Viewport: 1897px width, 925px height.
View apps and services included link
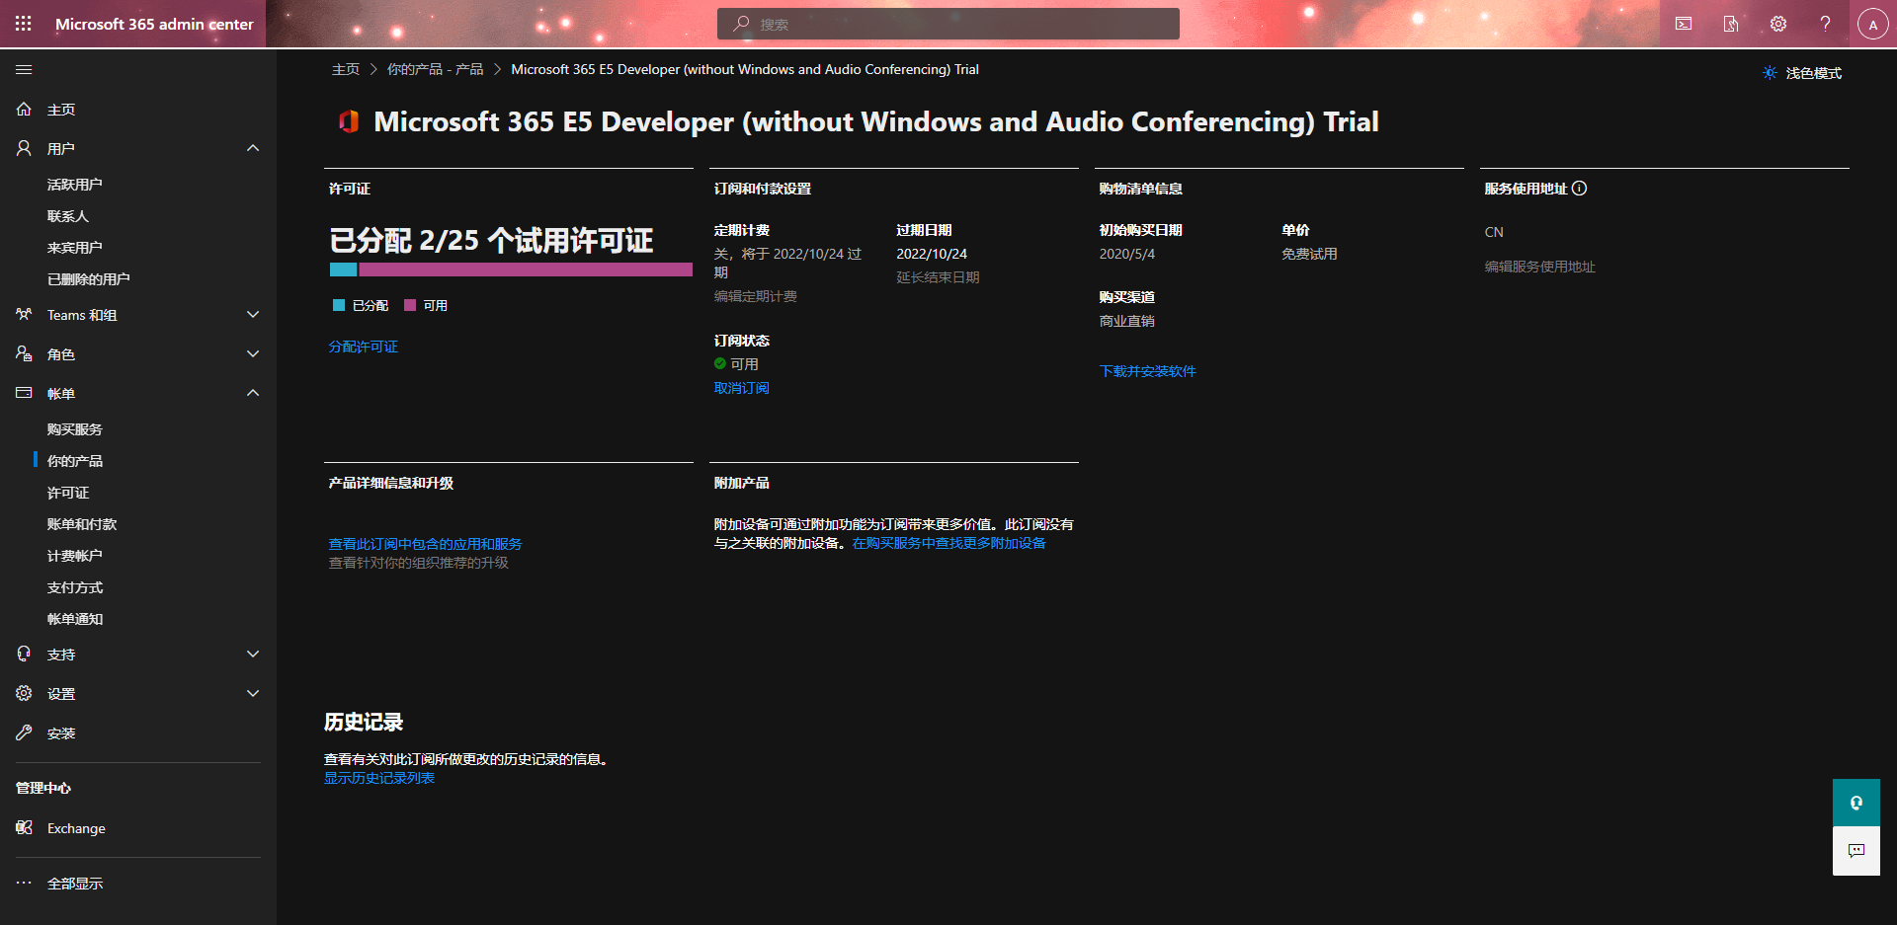pyautogui.click(x=426, y=544)
